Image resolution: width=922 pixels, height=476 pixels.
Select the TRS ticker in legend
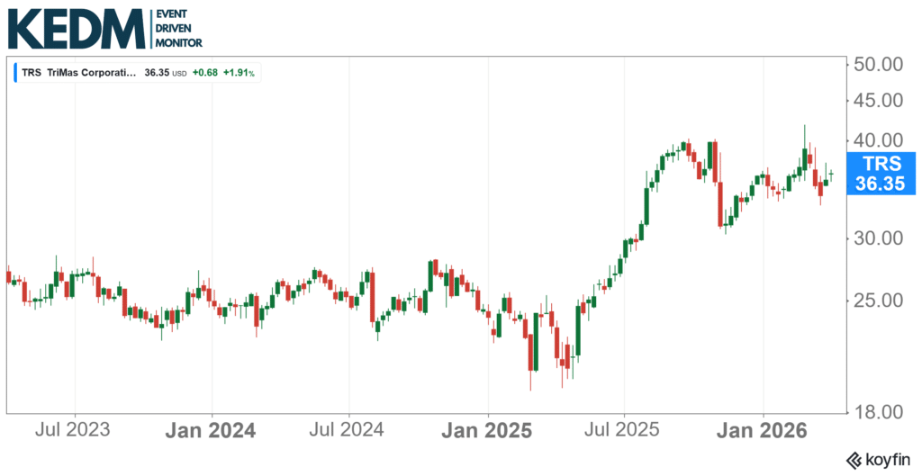(32, 72)
